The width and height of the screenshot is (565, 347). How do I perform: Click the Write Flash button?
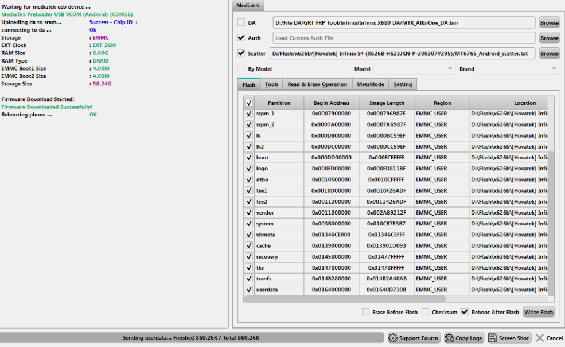pos(539,312)
